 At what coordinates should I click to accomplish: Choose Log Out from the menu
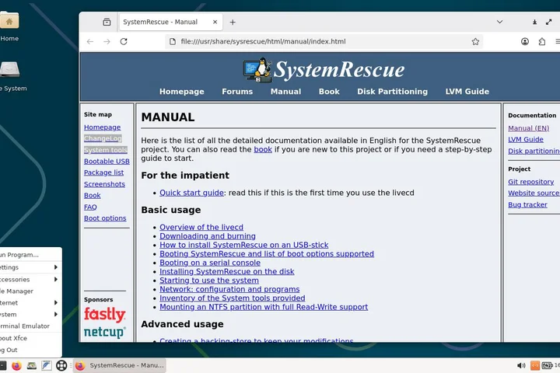click(30, 350)
